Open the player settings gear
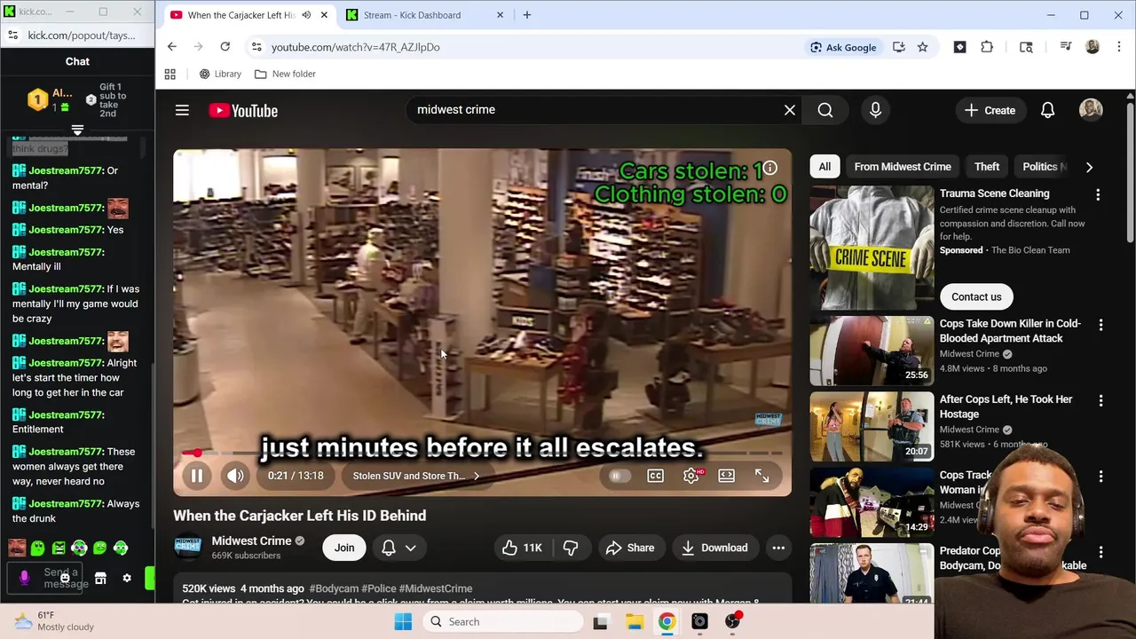 (691, 476)
